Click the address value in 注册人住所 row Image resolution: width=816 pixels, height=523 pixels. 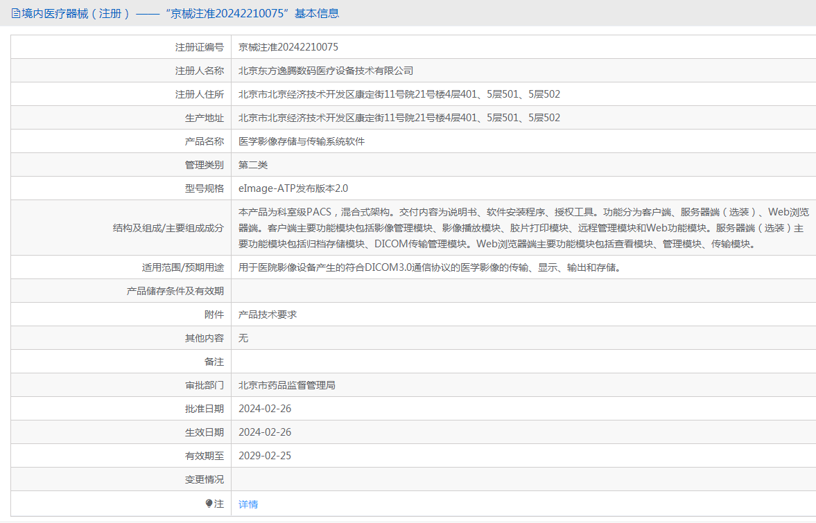(399, 94)
